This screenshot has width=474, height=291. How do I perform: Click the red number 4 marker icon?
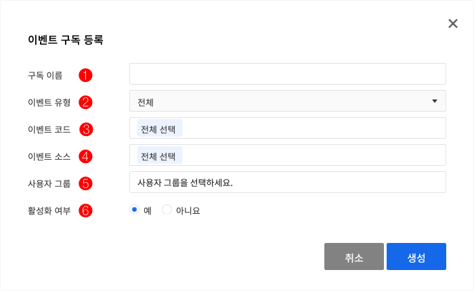[x=85, y=156]
